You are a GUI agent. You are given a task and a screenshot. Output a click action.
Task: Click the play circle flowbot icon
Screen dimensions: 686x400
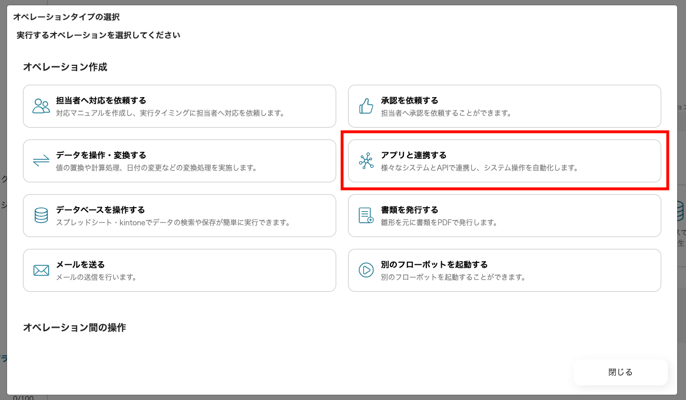coord(366,271)
